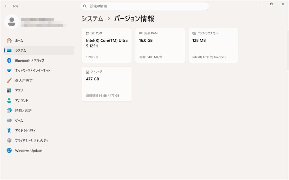The image size is (289, 180).
Task: Click the プロセッサ chip icon
Action: coord(87,33)
